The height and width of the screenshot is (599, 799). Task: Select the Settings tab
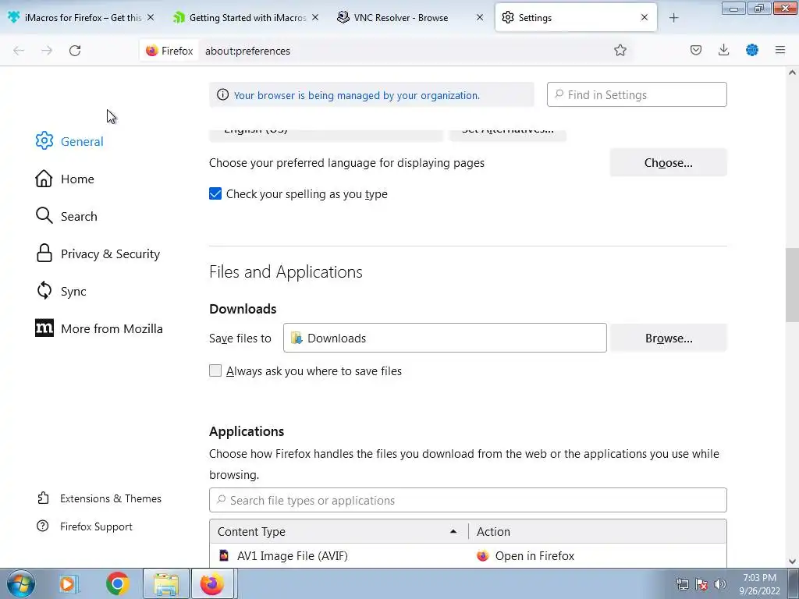[576, 17]
